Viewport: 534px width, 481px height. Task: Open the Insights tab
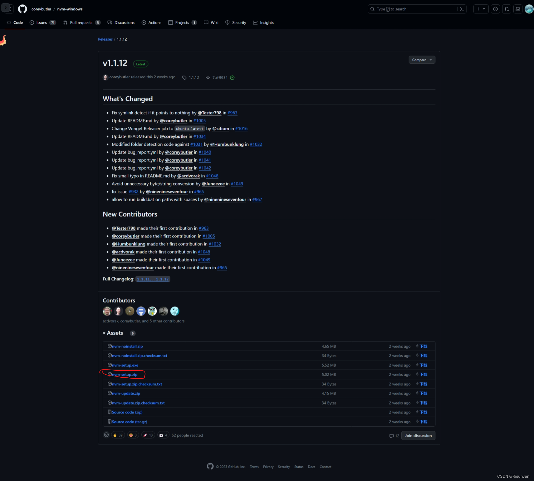tap(263, 23)
